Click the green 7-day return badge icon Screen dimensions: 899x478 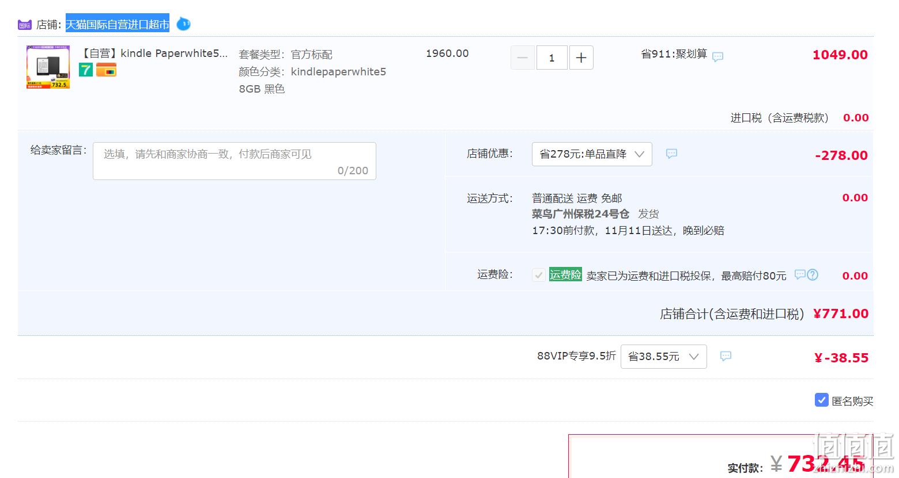coord(86,70)
